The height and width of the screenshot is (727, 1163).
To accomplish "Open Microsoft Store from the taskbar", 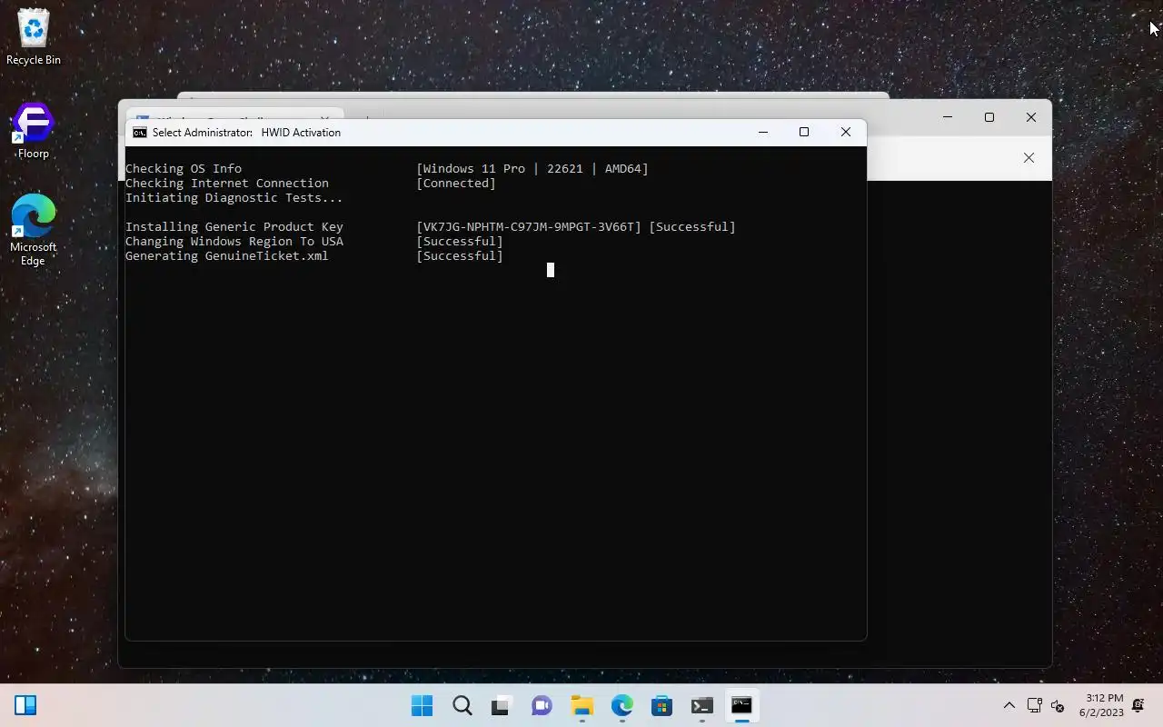I will point(661,705).
